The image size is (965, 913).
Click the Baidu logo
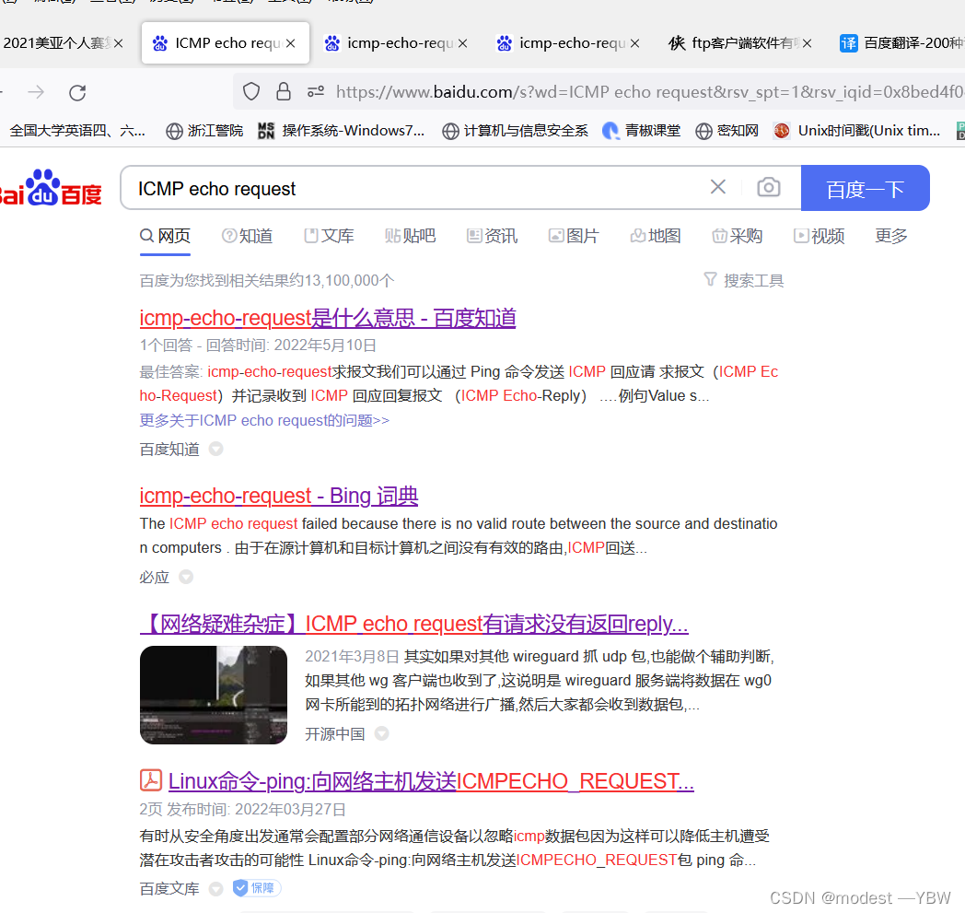[51, 188]
